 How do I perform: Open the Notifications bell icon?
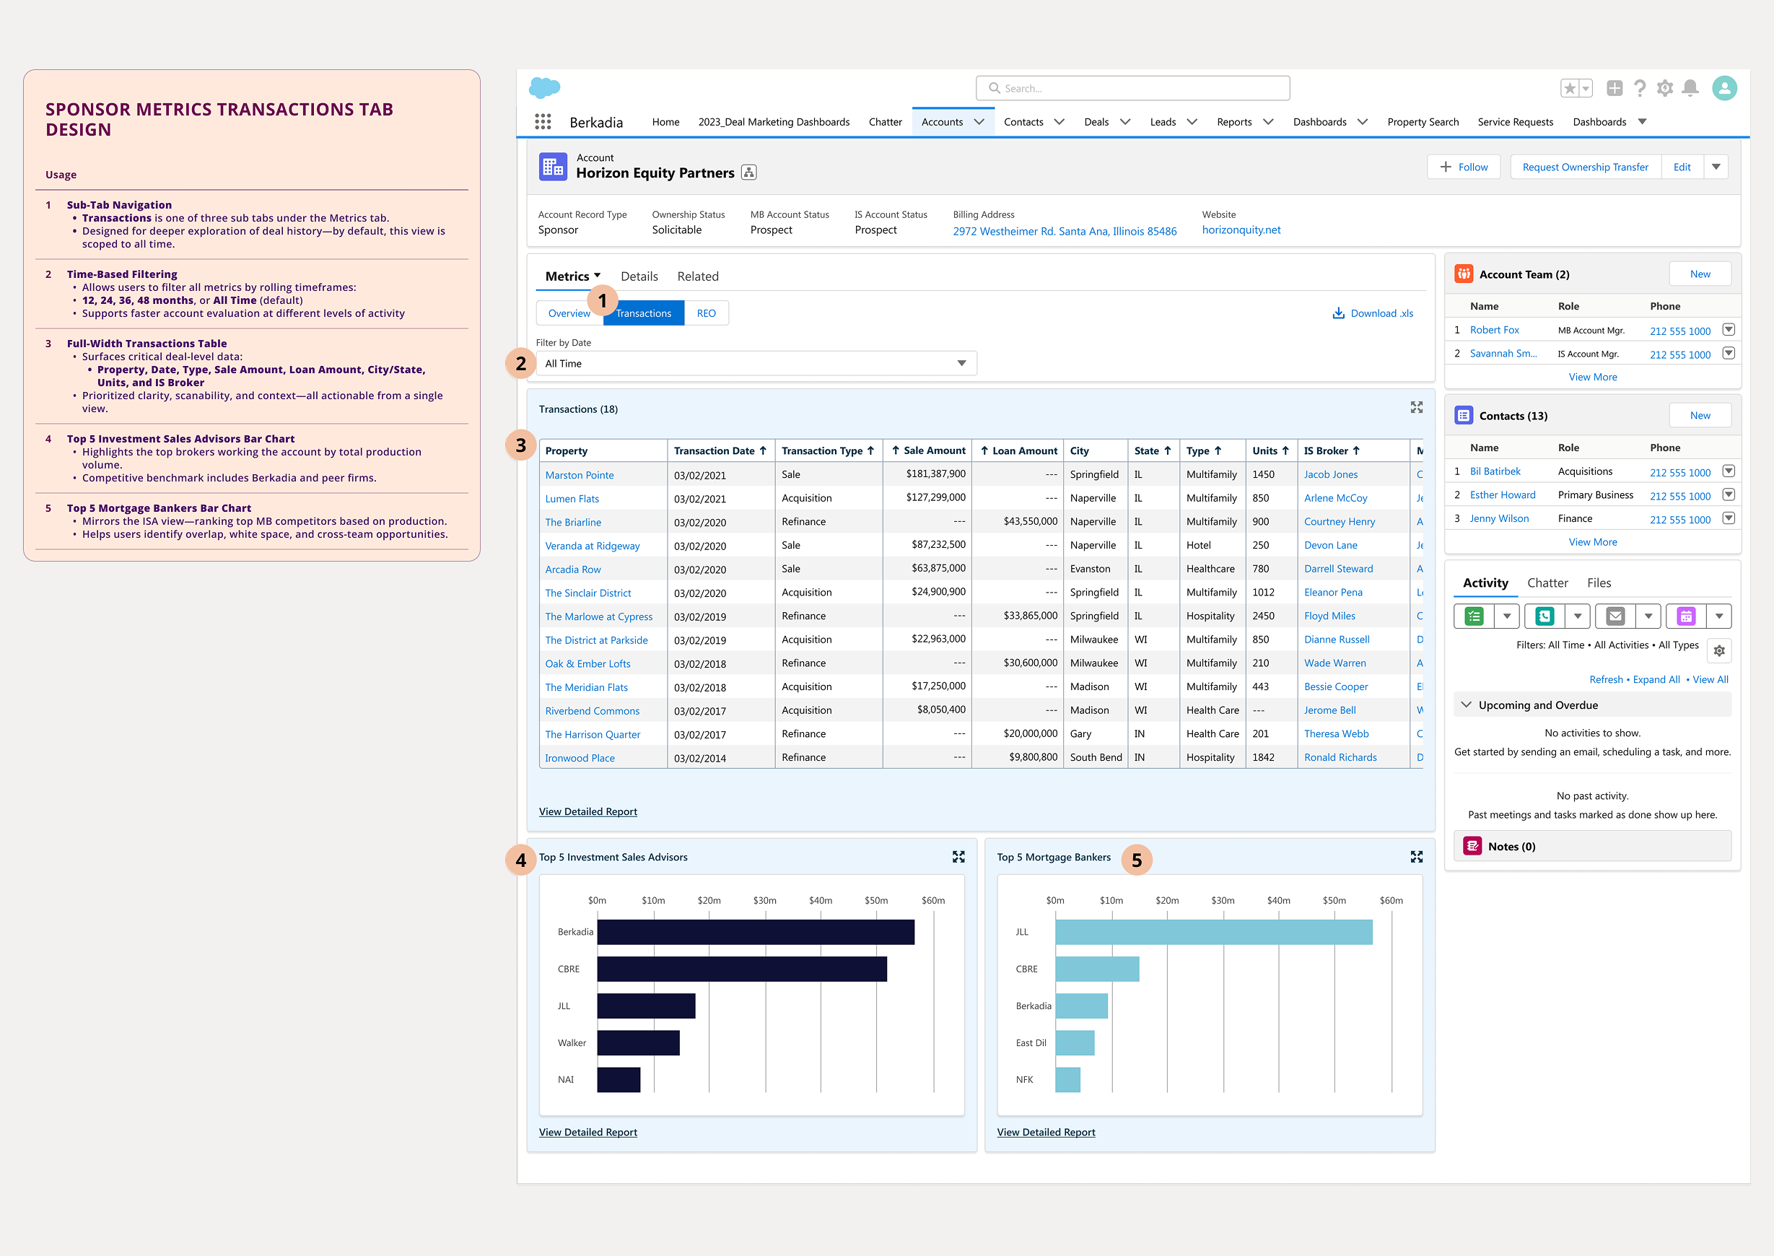point(1690,88)
